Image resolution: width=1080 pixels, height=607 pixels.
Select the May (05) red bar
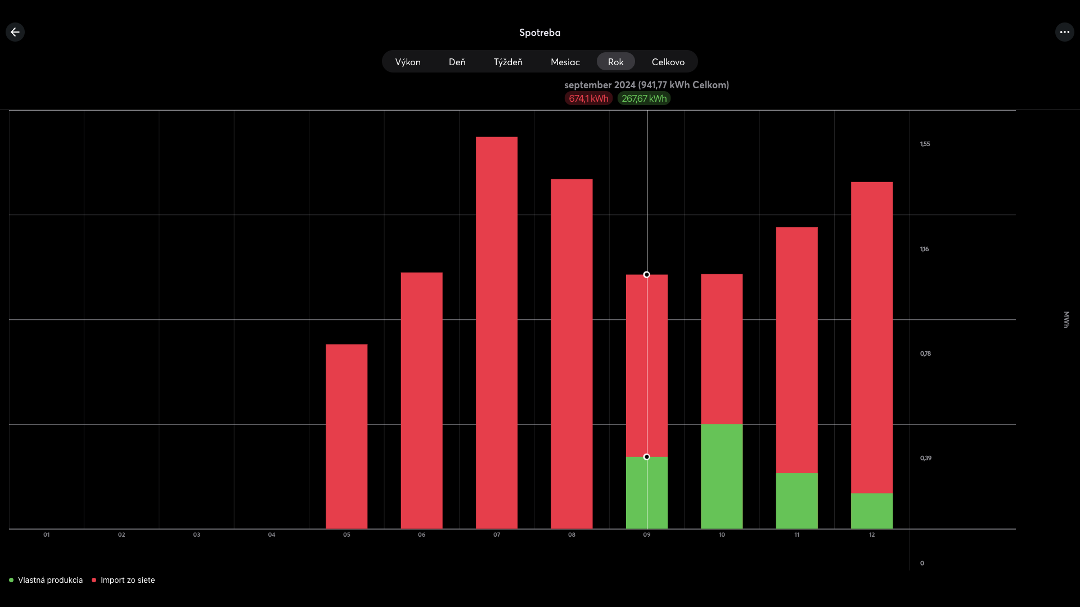(x=346, y=436)
